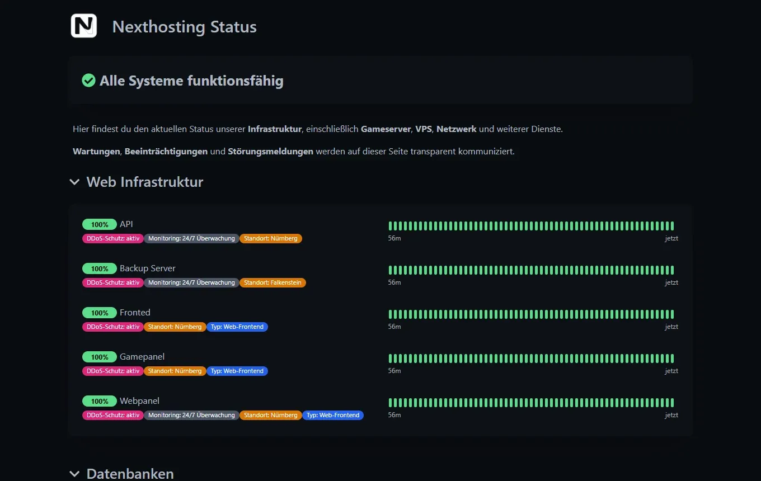Viewport: 761px width, 481px height.
Task: Click Webpanel's DDoS-Schutz: aktiv tag
Action: point(113,415)
